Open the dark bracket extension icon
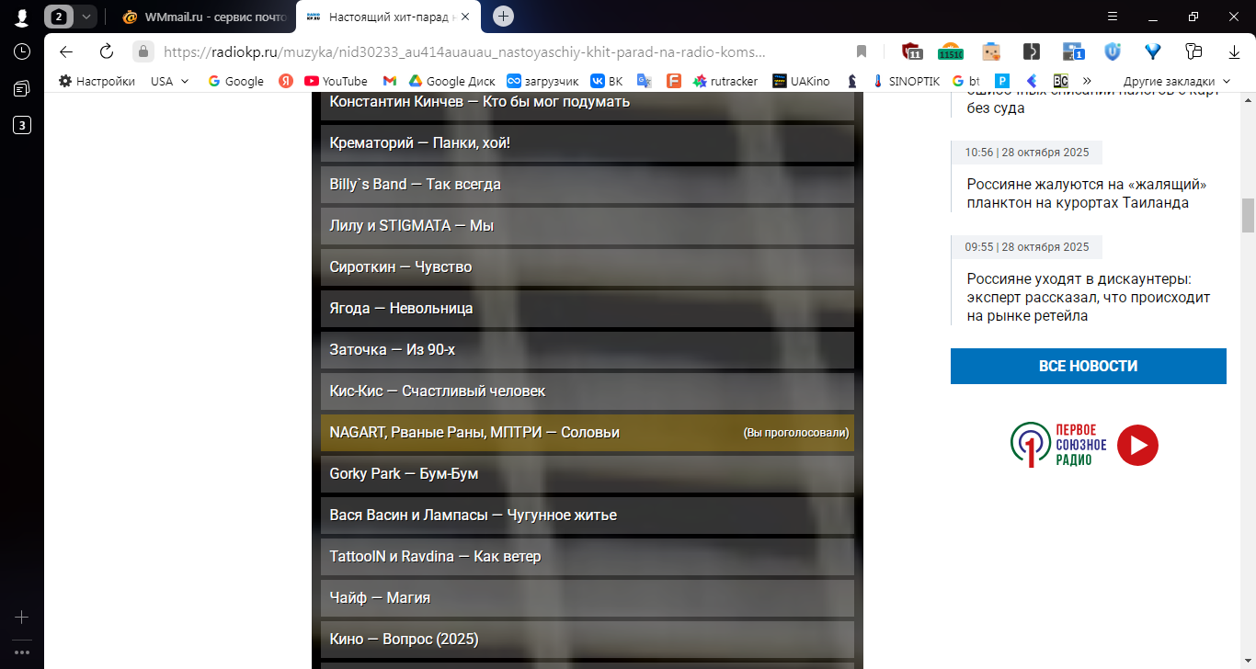The height and width of the screenshot is (669, 1256). click(1032, 51)
